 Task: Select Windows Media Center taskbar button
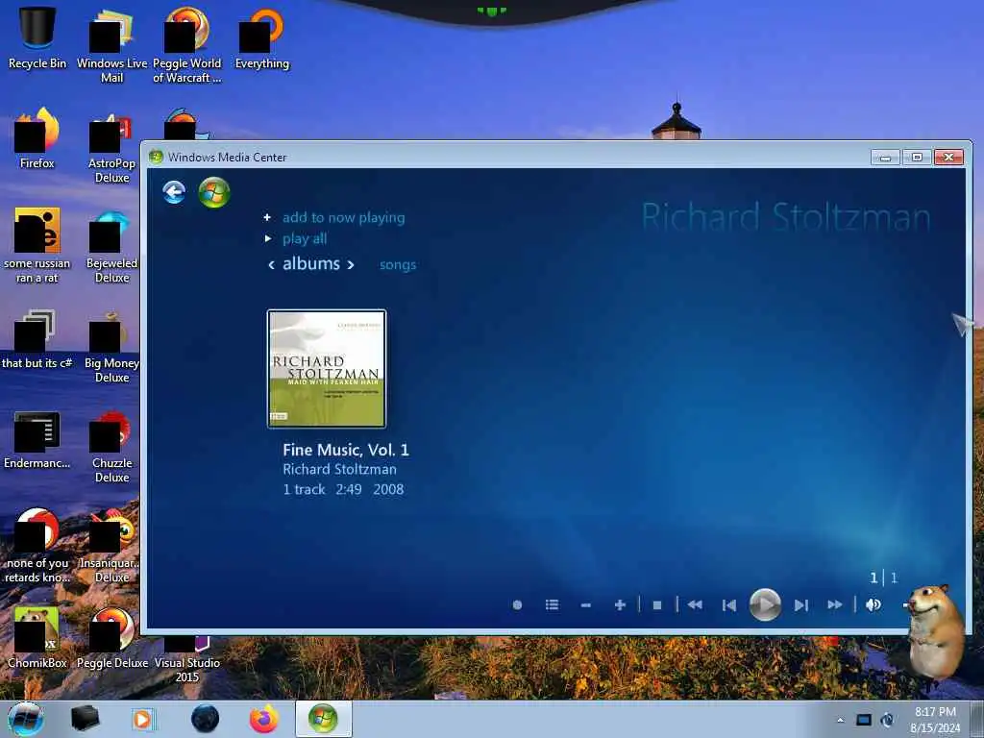pyautogui.click(x=323, y=719)
